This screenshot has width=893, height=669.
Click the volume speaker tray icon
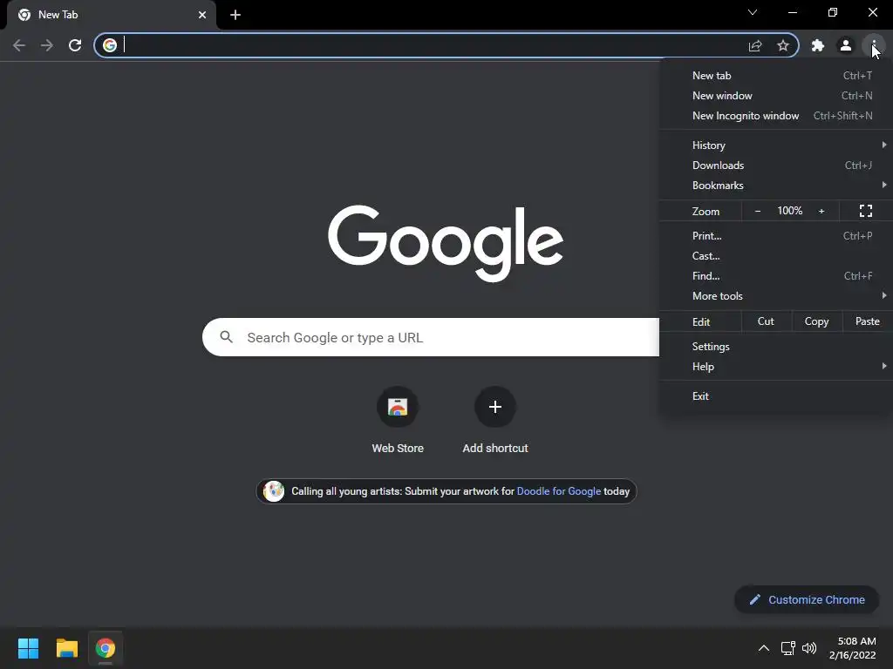(808, 648)
